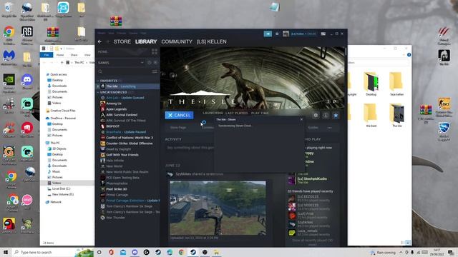Switch library to grid collections view
Viewport: 458px width, 257px height.
pos(155,52)
